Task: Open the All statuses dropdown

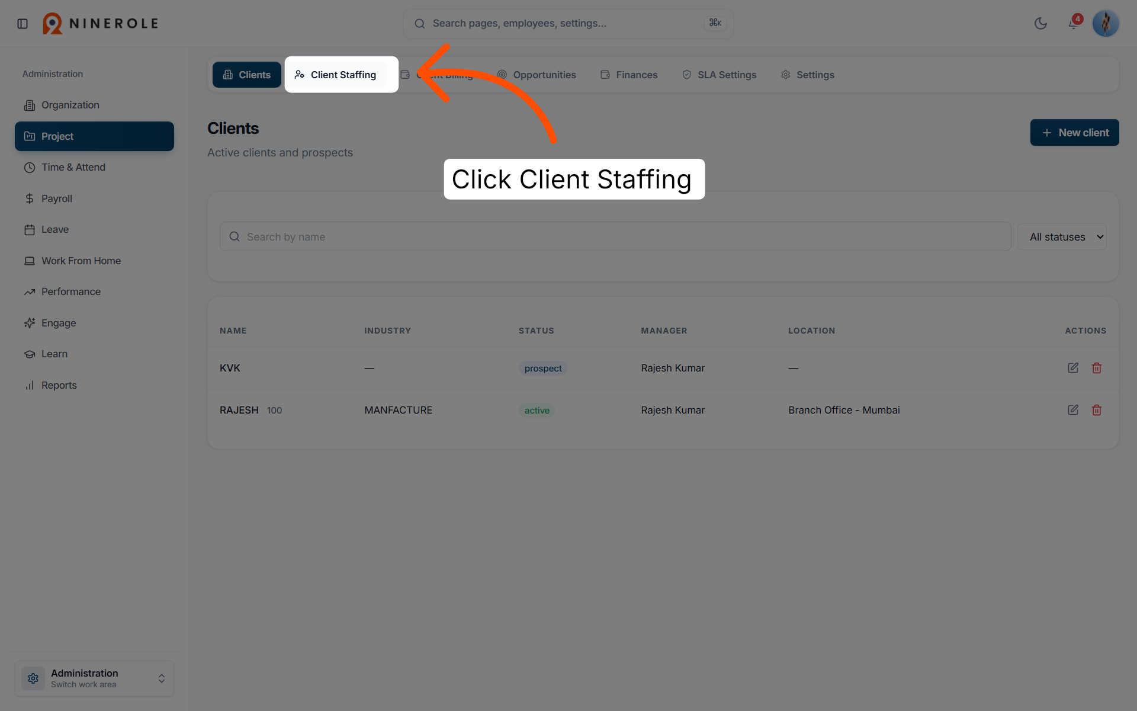Action: click(1062, 236)
